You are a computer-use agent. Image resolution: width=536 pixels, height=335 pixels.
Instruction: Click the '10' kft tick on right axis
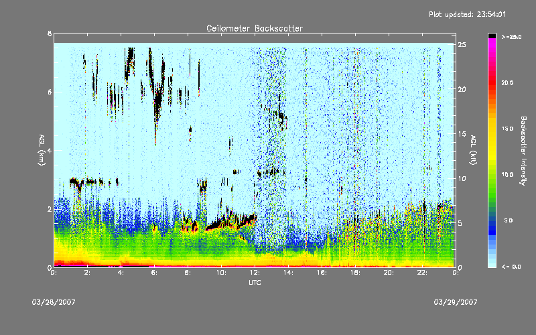click(462, 178)
